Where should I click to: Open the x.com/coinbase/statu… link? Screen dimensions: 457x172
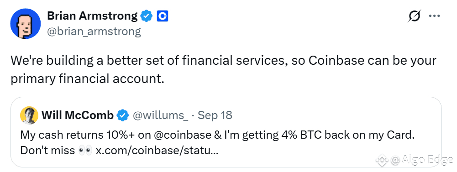point(157,151)
